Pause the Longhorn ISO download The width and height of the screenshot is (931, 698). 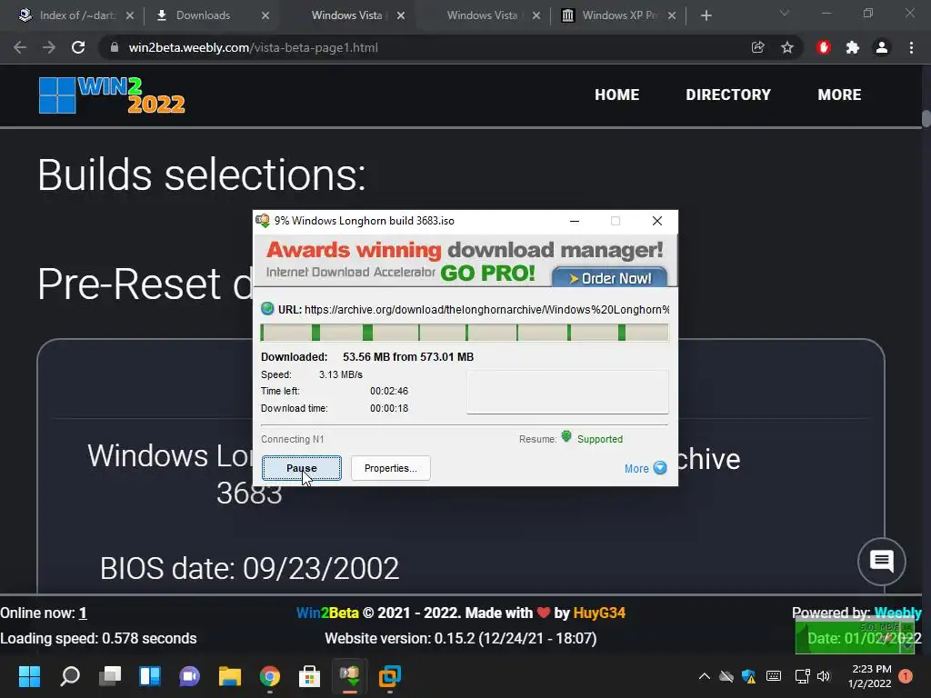point(302,468)
